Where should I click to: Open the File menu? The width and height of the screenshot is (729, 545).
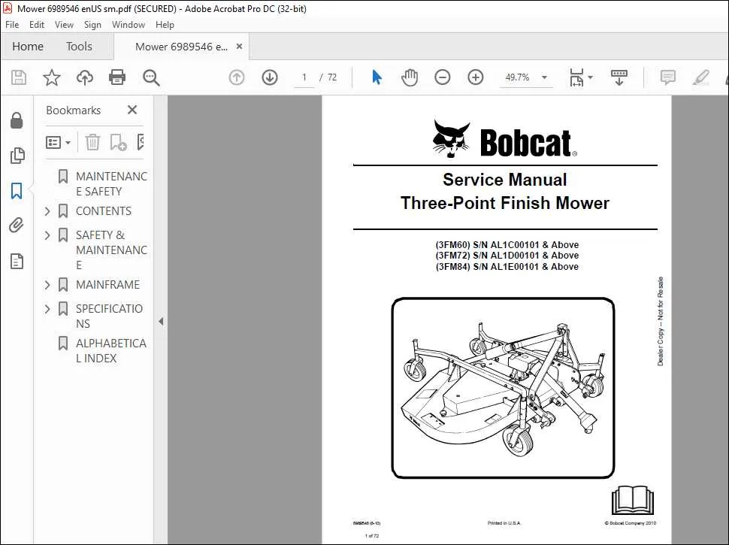click(x=12, y=25)
